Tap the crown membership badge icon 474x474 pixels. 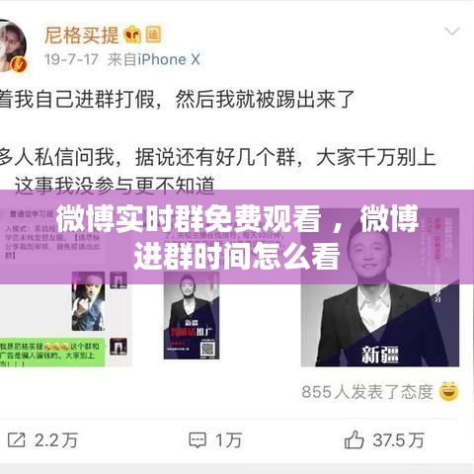[x=132, y=35]
